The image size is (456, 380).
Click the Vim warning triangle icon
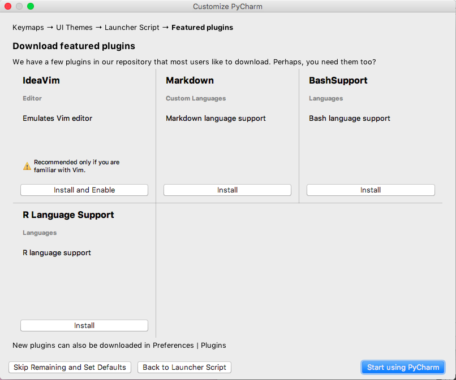27,166
